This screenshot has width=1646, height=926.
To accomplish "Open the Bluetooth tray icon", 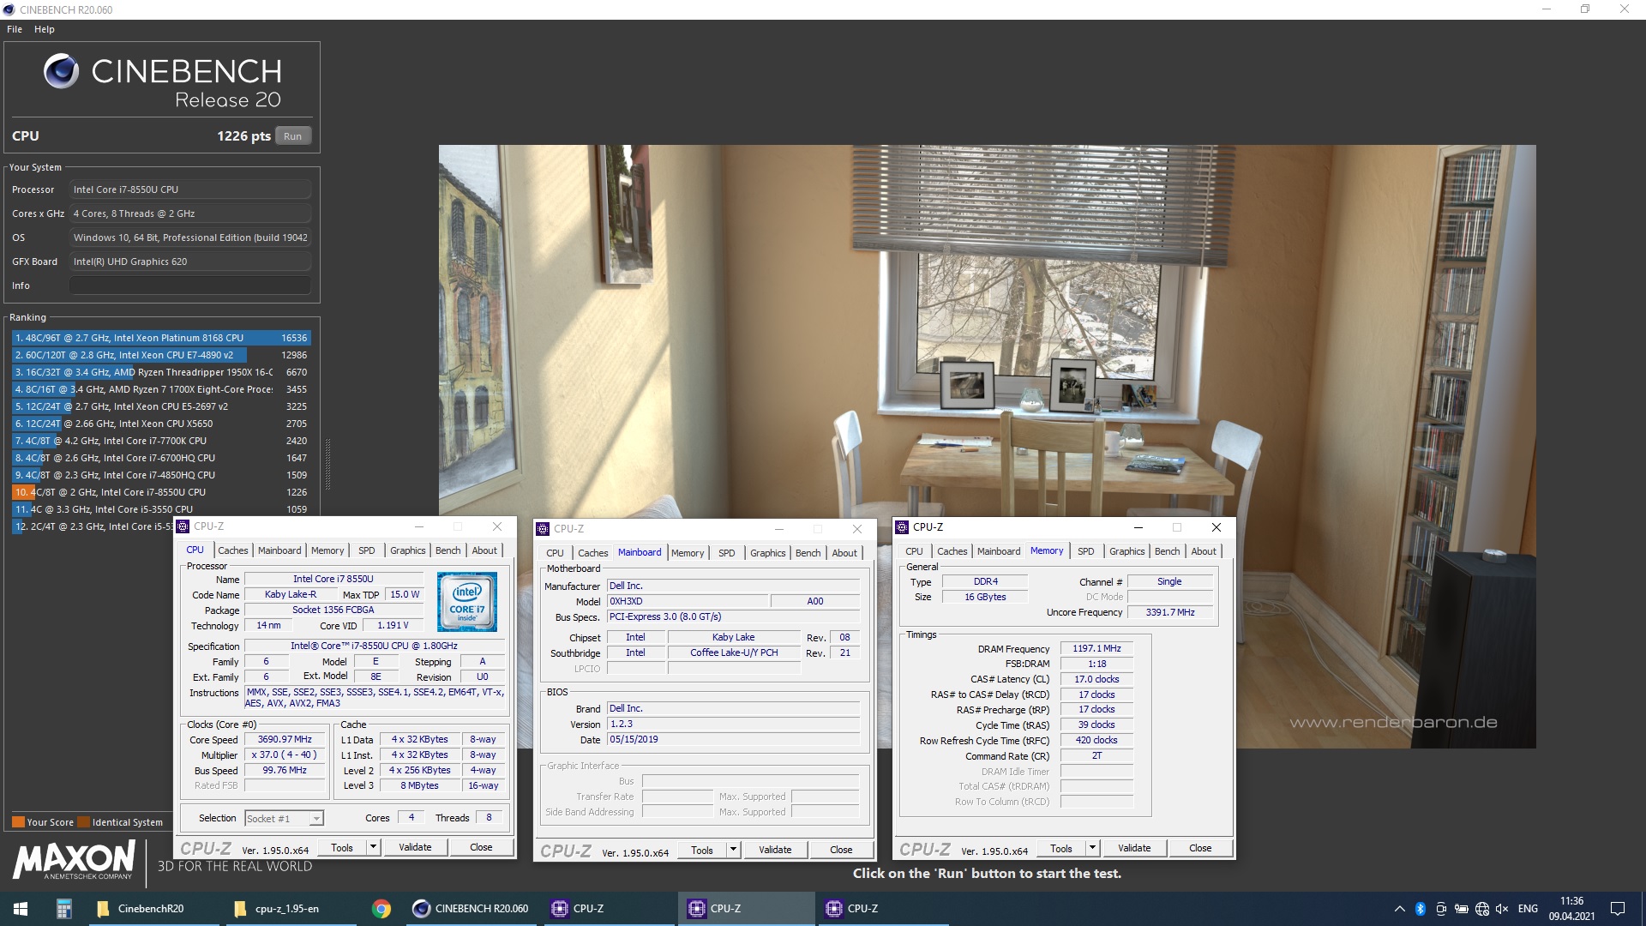I will point(1420,909).
